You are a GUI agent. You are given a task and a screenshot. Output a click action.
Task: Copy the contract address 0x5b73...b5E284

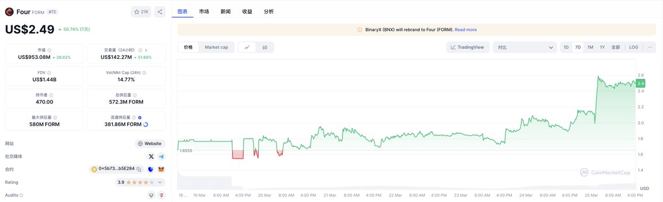139,170
